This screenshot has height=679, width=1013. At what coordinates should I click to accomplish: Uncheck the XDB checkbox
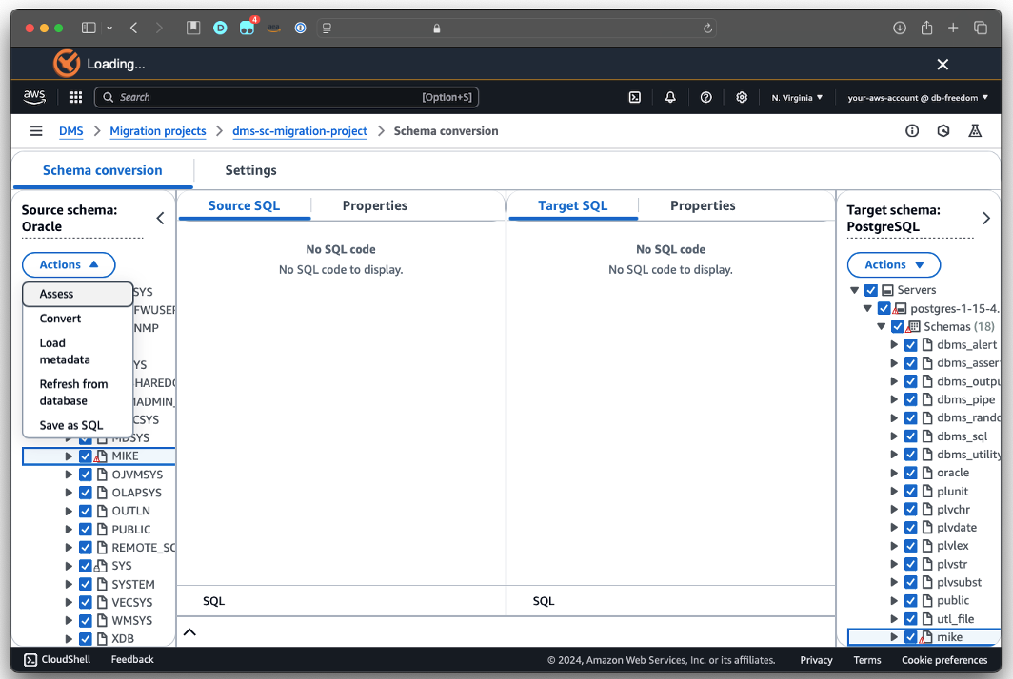point(86,639)
